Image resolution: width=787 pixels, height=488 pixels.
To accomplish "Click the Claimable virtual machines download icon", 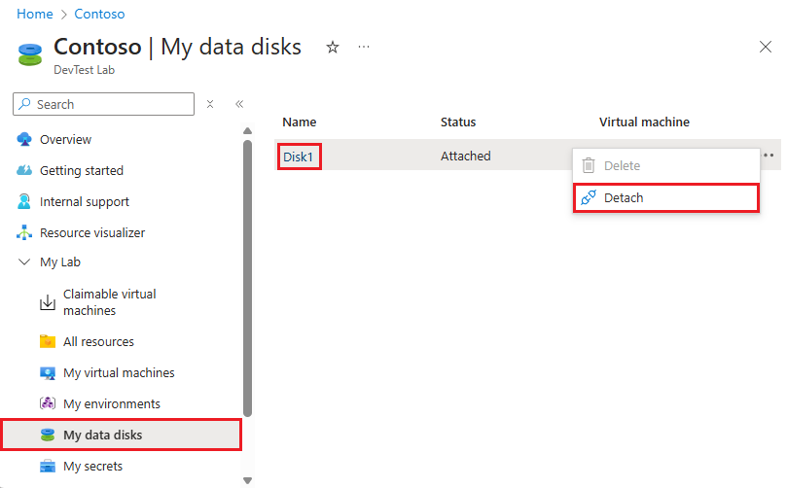I will pyautogui.click(x=48, y=302).
